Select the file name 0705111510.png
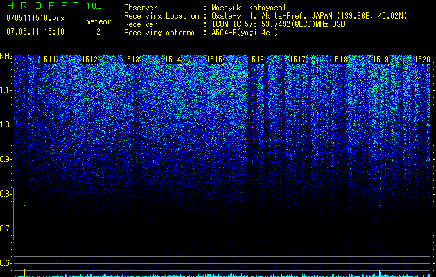 pyautogui.click(x=35, y=19)
